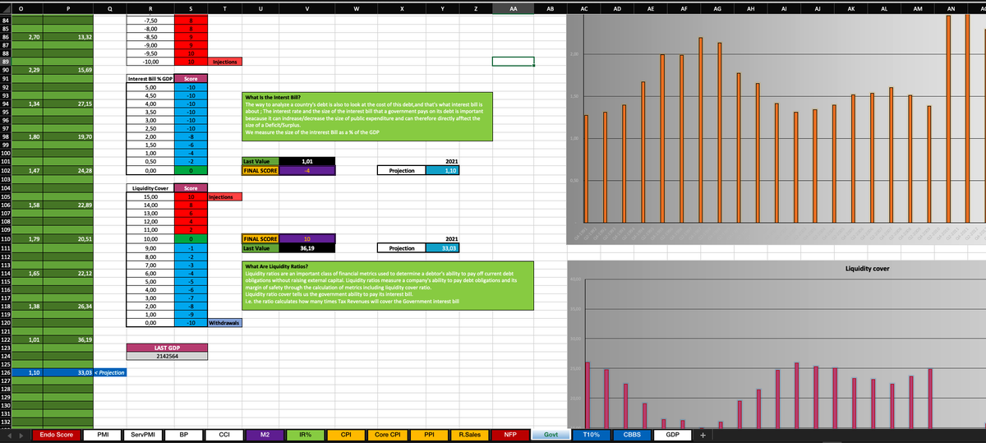Select the -7,50 cell in column R
The height and width of the screenshot is (443, 986).
(x=151, y=19)
